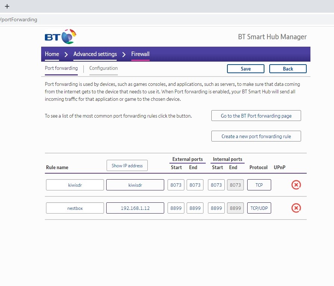The image size is (334, 286).
Task: Navigate to Advanced settings breadcrumb
Action: (x=95, y=54)
